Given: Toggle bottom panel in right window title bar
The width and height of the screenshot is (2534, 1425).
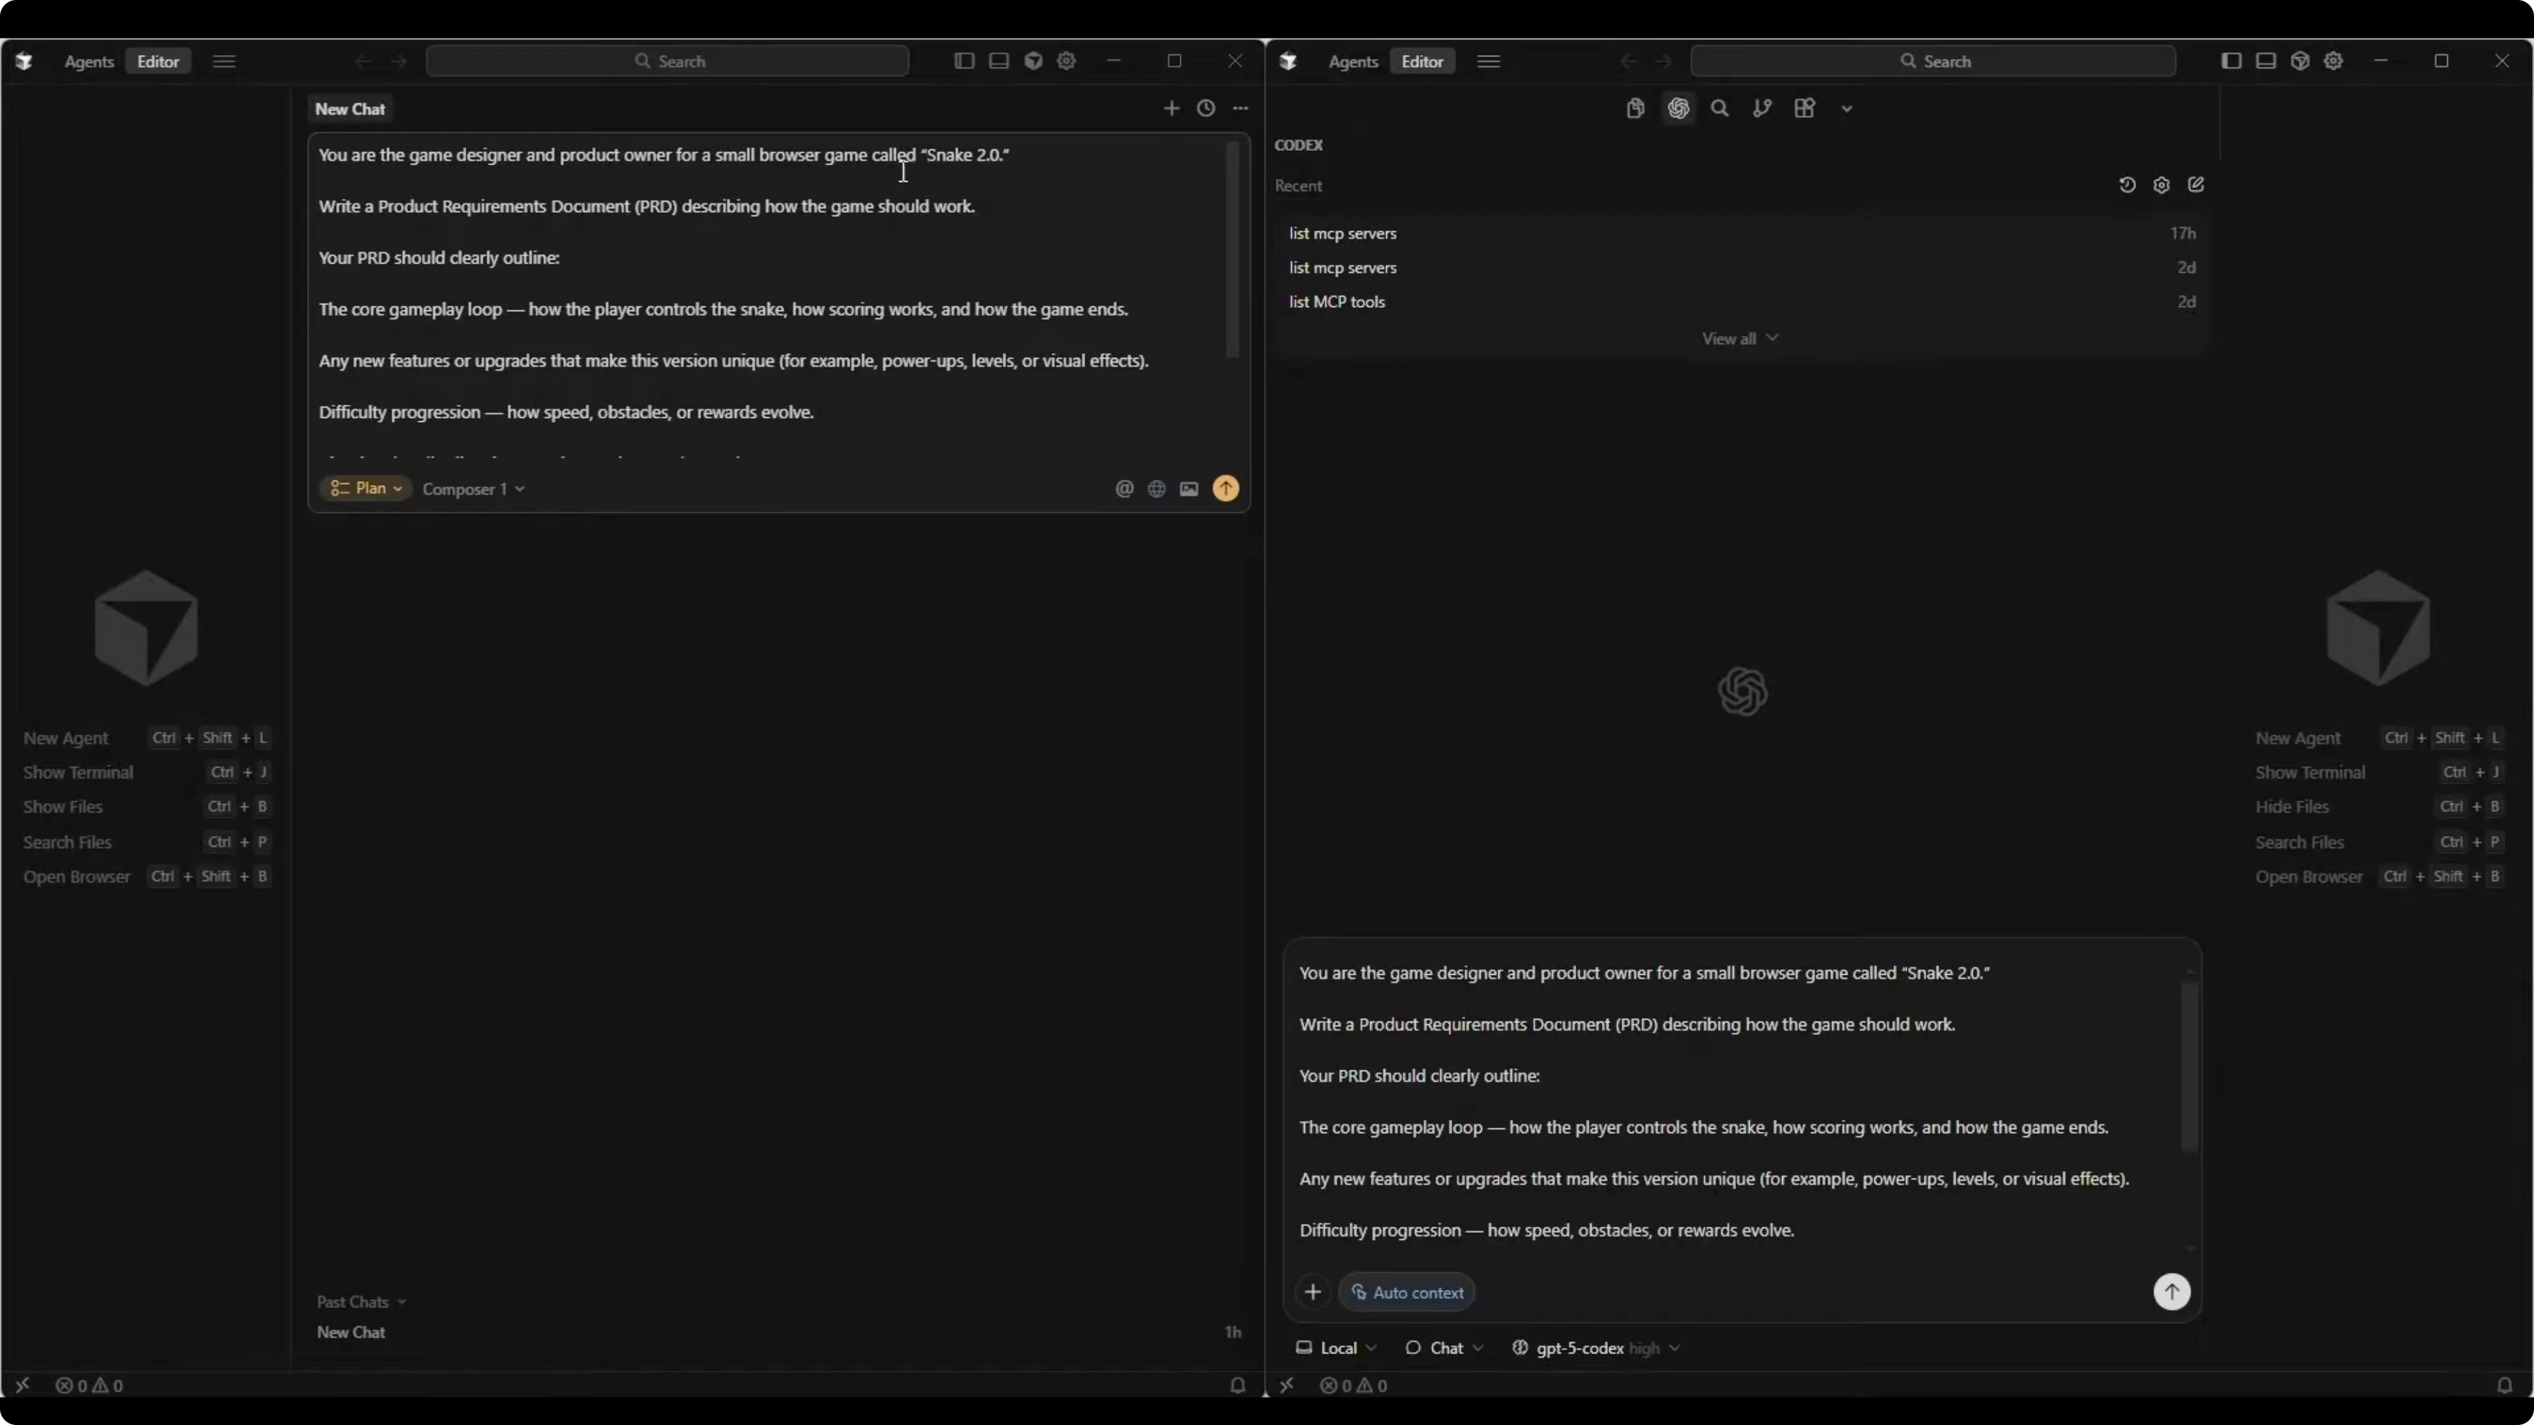Looking at the screenshot, I should point(2265,61).
